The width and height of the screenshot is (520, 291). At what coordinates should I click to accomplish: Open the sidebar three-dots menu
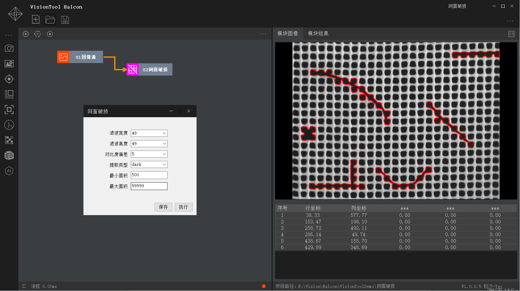9,35
